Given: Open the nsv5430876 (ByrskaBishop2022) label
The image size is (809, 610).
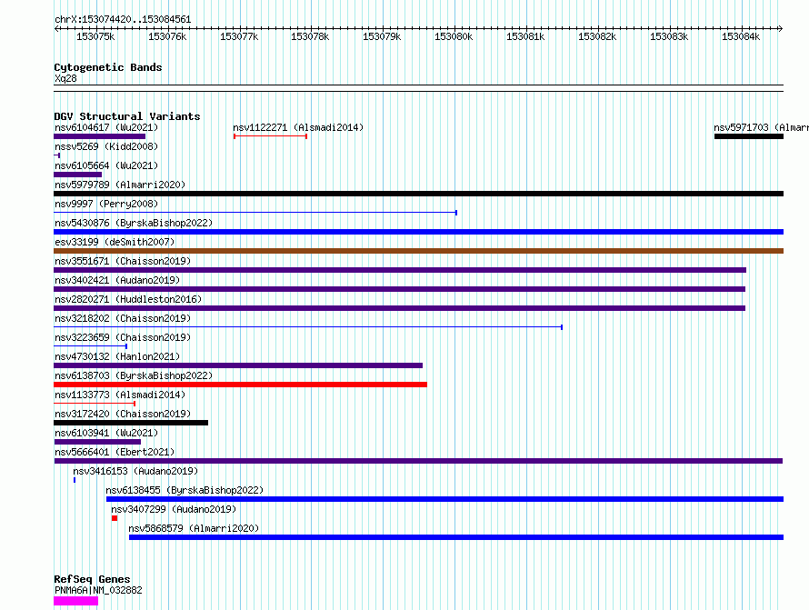Looking at the screenshot, I should 134,223.
